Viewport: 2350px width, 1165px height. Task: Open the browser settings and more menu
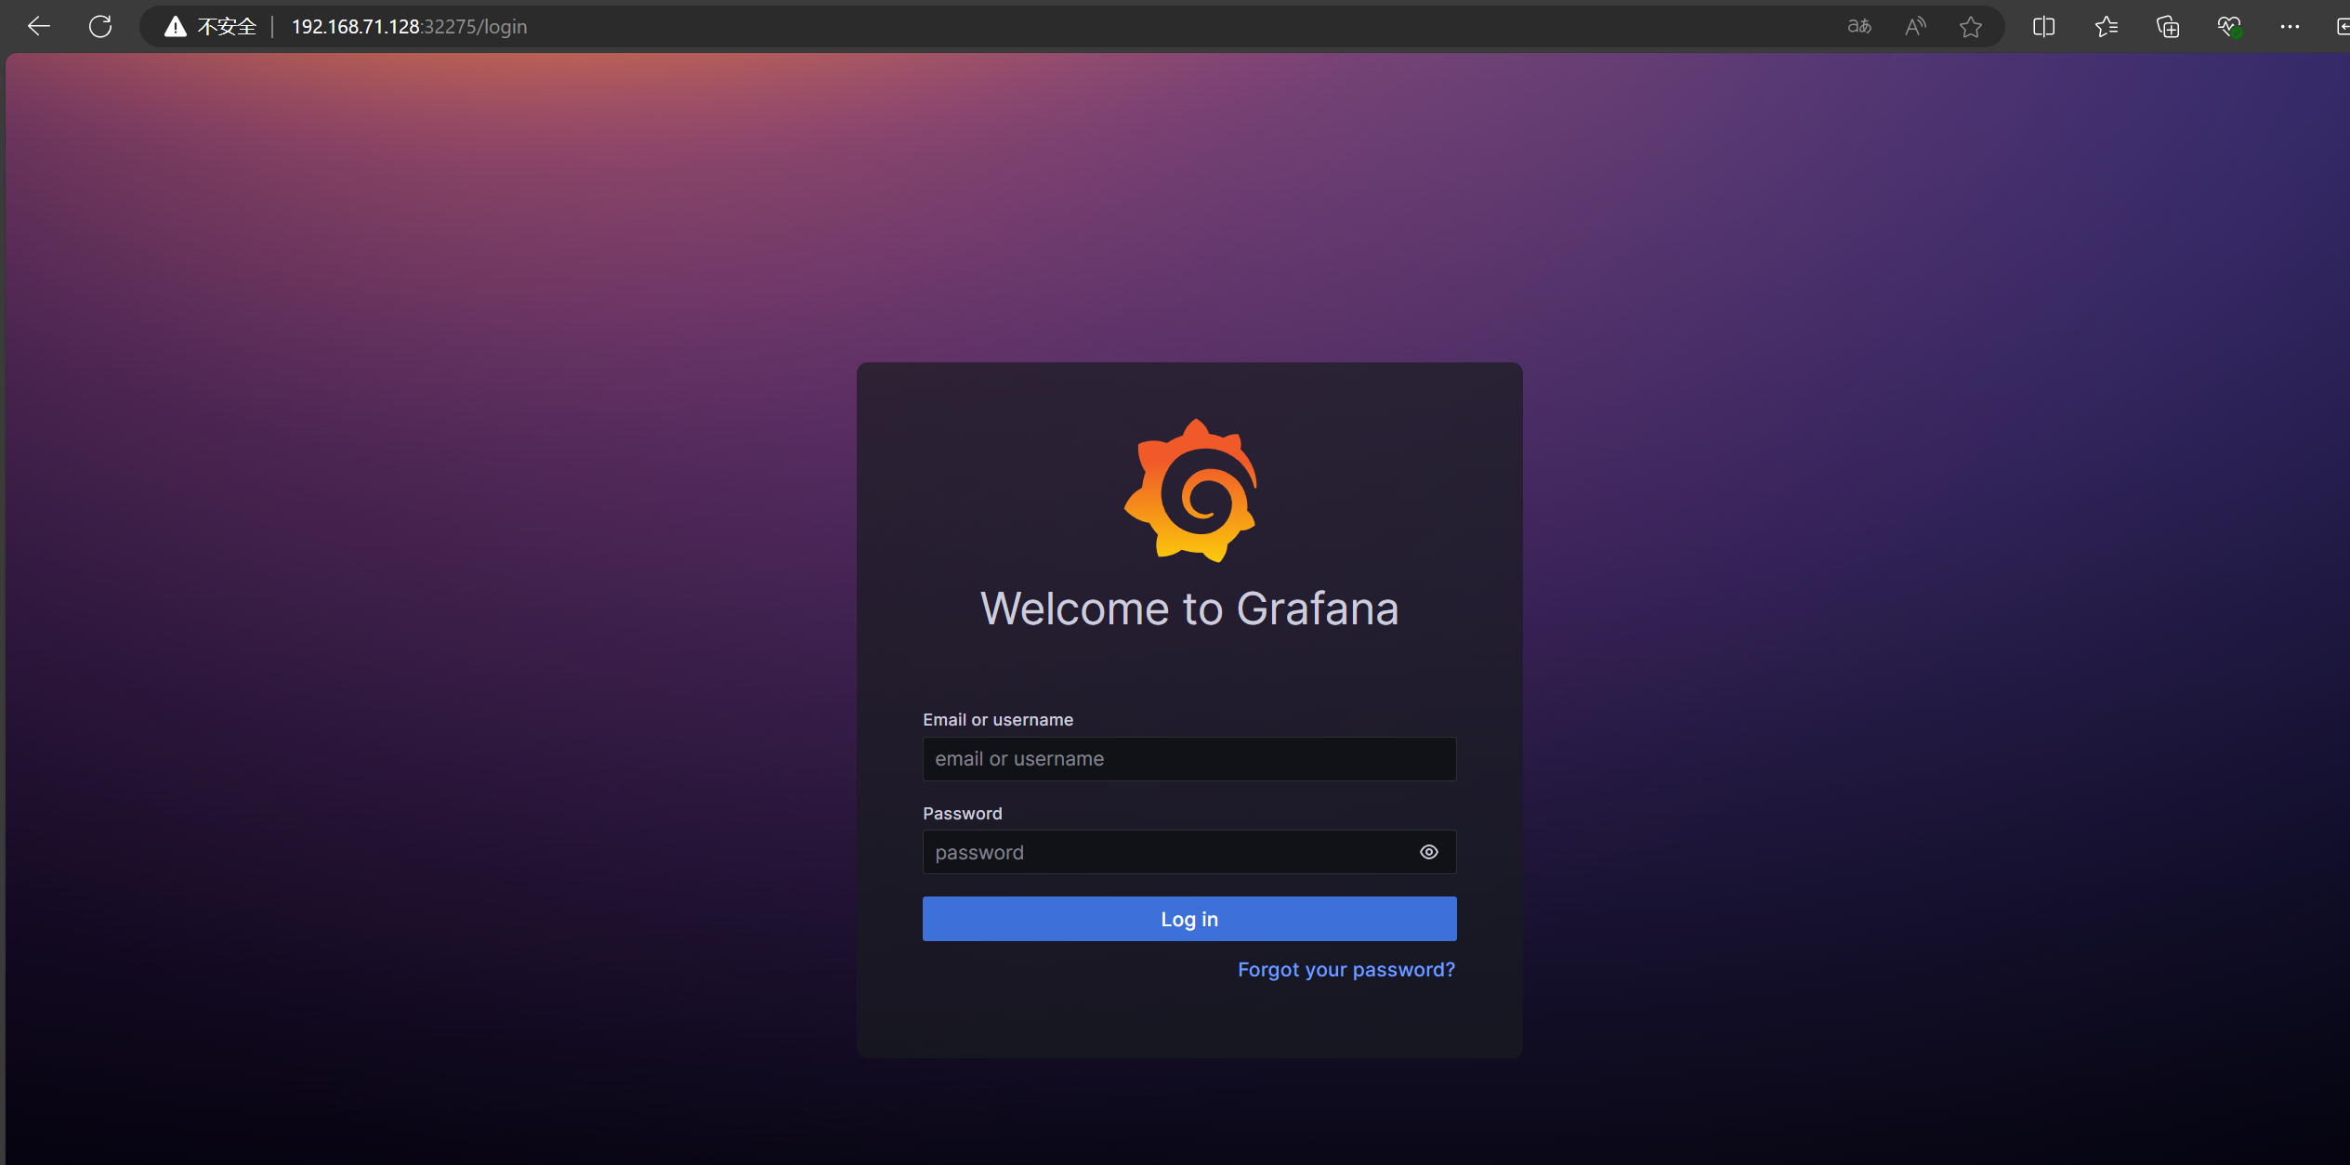coord(2290,27)
